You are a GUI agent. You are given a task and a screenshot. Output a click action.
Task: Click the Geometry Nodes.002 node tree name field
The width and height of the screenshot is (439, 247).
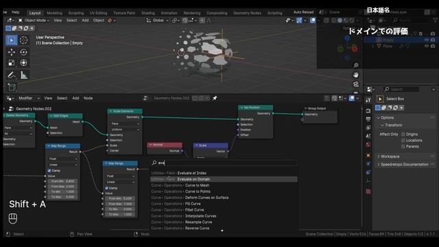171,98
